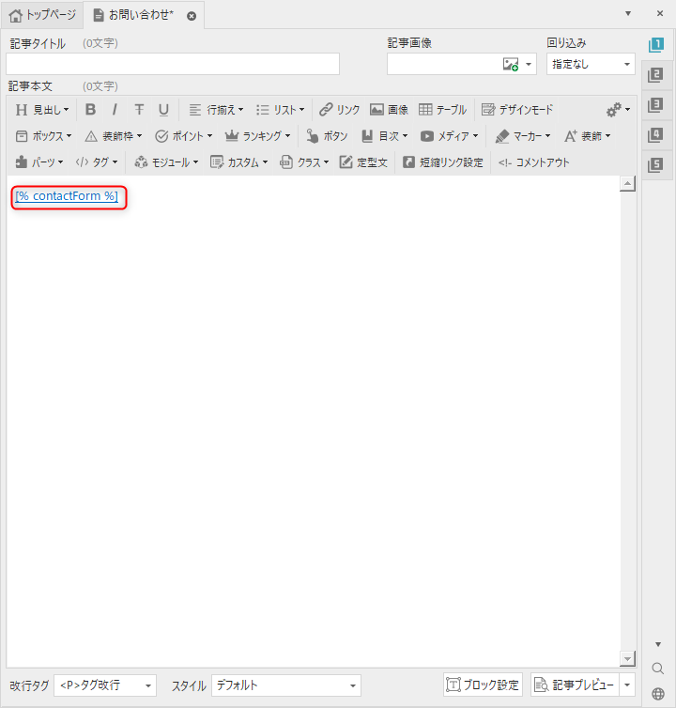Click the editor scrollbar down arrow
The image size is (676, 708).
(628, 658)
